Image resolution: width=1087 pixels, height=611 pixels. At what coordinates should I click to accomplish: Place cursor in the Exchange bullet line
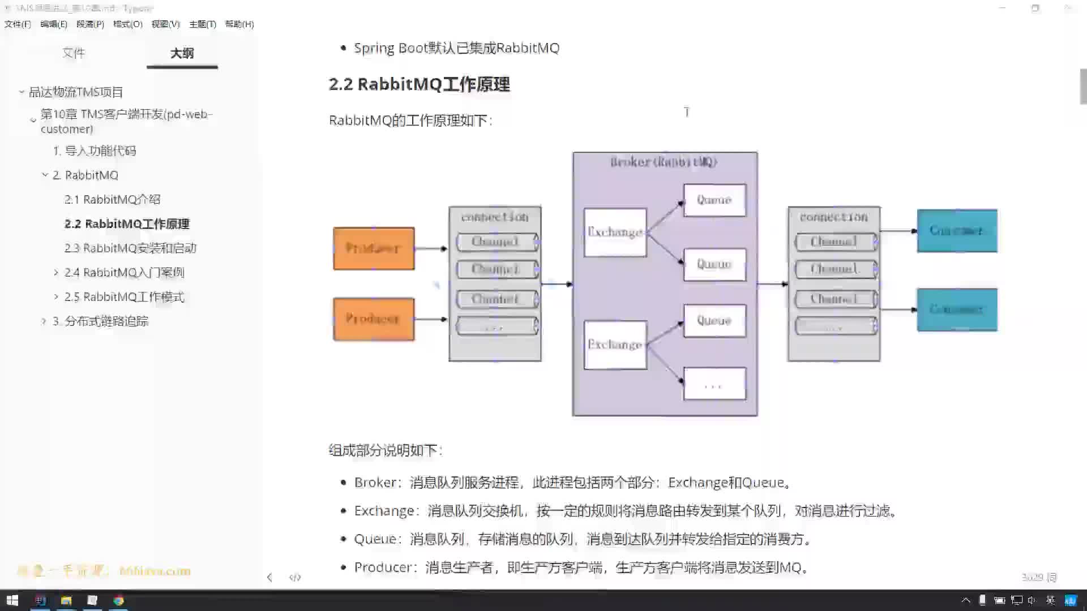point(626,511)
